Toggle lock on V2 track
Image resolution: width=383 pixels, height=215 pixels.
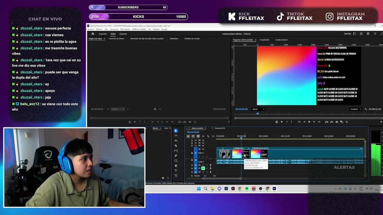coord(192,145)
